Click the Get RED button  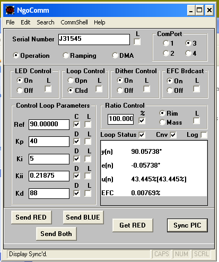point(133,225)
